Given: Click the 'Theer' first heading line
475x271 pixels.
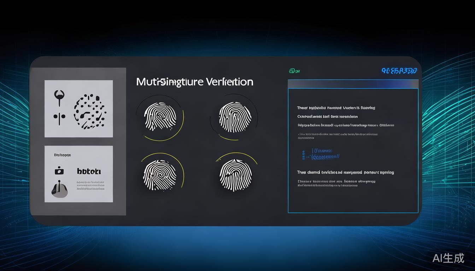Looking at the screenshot, I should 336,108.
